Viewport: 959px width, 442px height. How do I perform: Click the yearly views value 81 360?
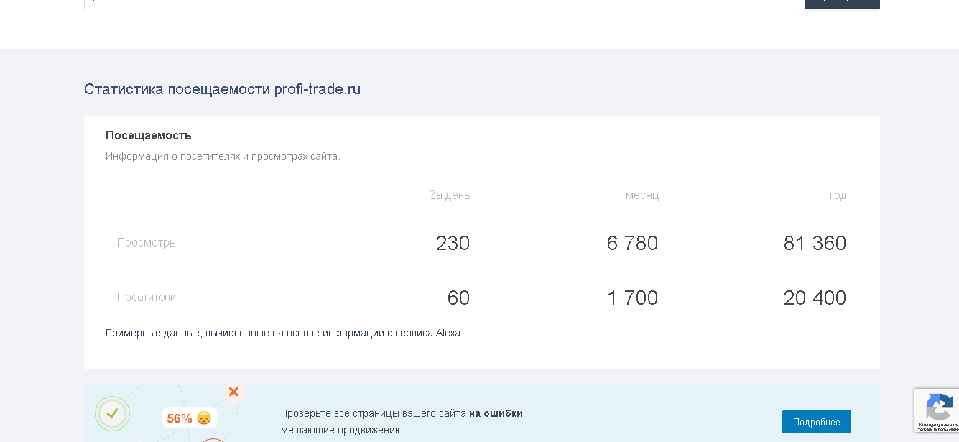(x=815, y=244)
